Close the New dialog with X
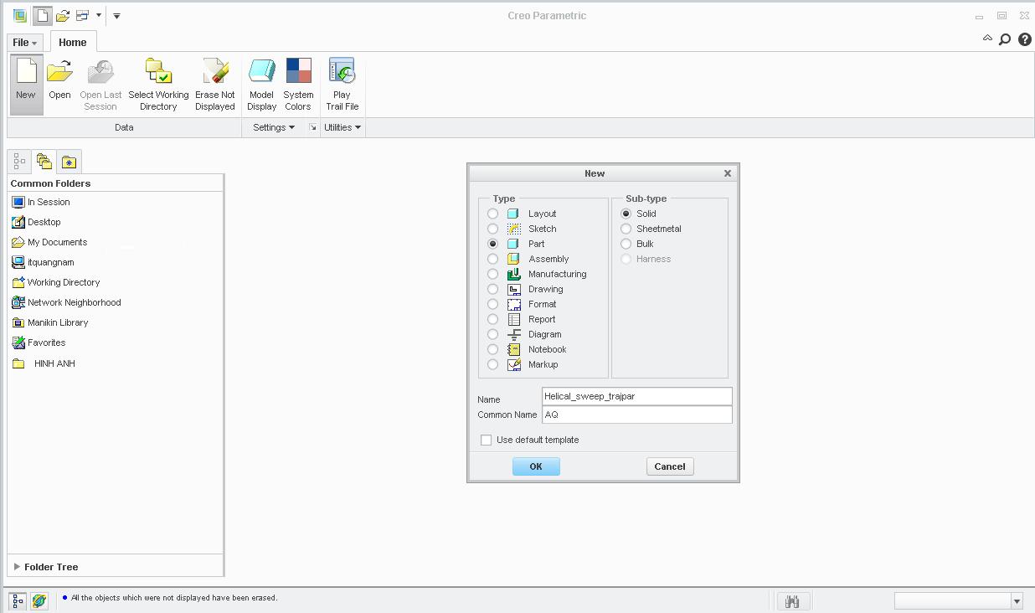The width and height of the screenshot is (1035, 613). 728,173
